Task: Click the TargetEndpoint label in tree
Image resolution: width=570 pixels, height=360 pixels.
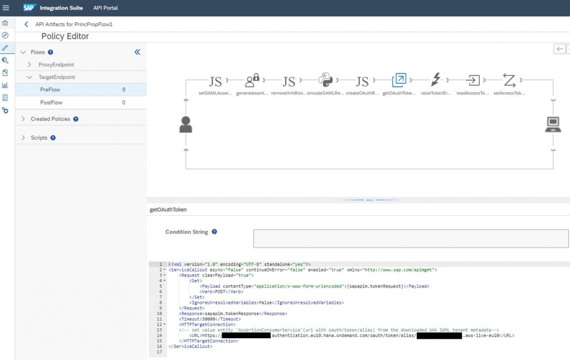Action: 57,77
